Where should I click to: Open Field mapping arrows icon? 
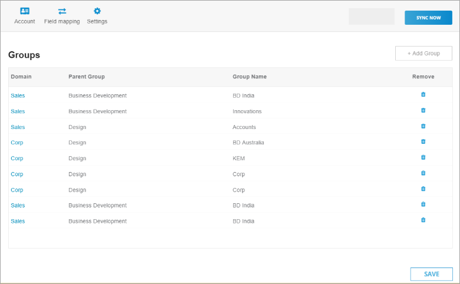(x=62, y=11)
